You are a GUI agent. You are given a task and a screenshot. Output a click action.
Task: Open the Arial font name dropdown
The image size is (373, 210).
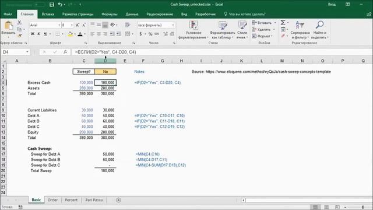(59, 25)
